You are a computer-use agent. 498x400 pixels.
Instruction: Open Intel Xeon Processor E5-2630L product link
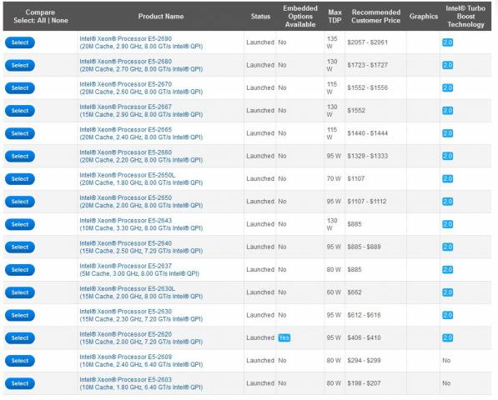click(x=141, y=292)
